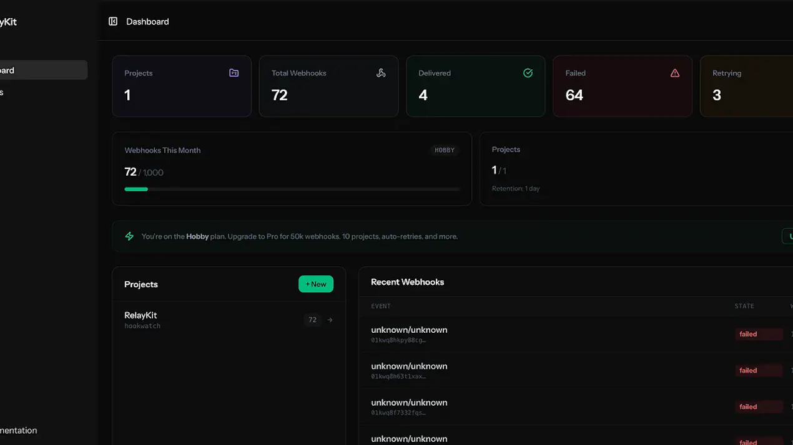The height and width of the screenshot is (445, 793).
Task: Open the RelayKit project row
Action: (x=229, y=320)
